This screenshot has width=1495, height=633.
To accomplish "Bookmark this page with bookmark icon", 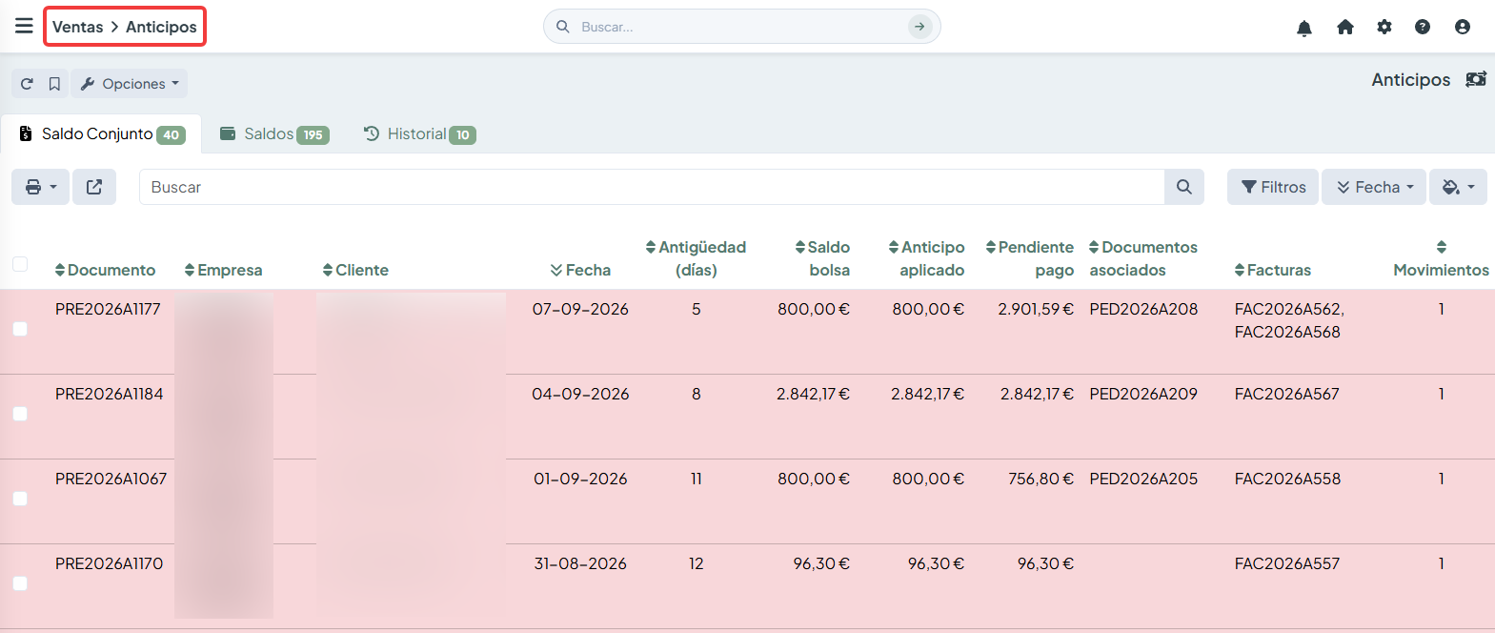I will pyautogui.click(x=54, y=84).
